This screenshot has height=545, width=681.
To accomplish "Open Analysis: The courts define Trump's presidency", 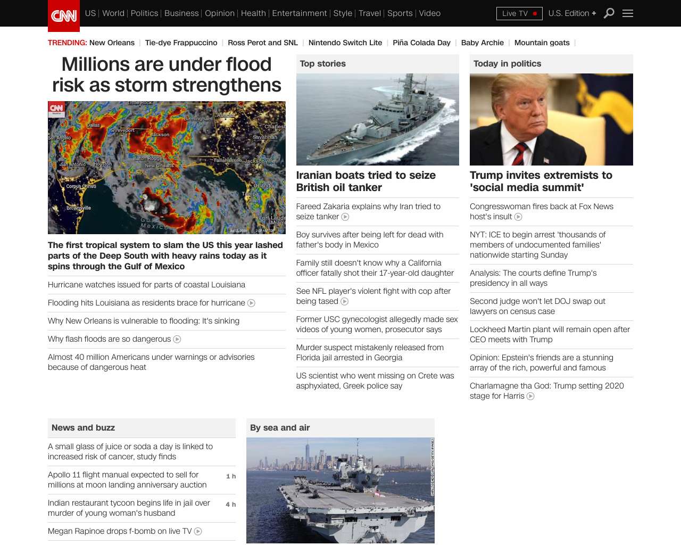I will [x=533, y=278].
